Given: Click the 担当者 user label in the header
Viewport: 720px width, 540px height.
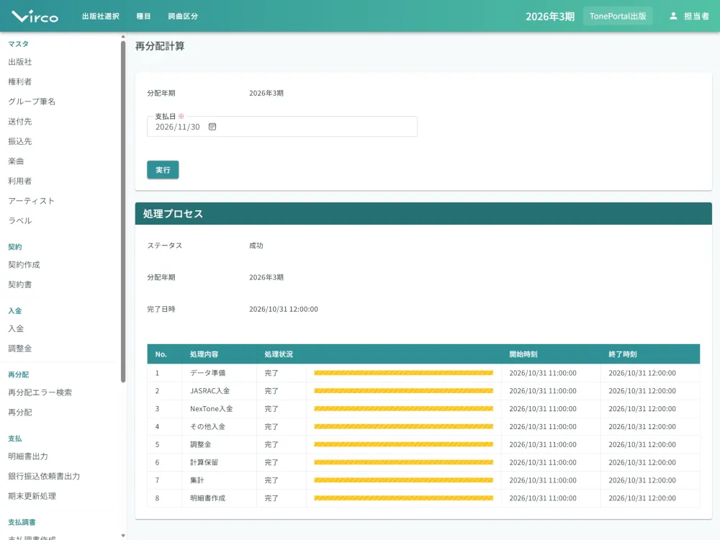Looking at the screenshot, I should 696,16.
